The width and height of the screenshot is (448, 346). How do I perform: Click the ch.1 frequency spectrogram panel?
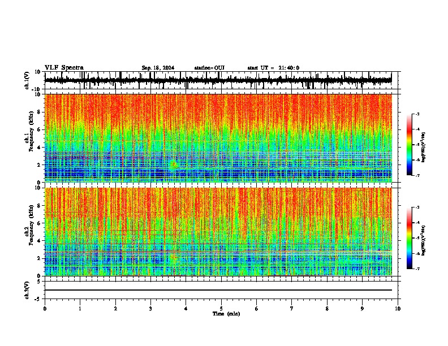(218, 138)
